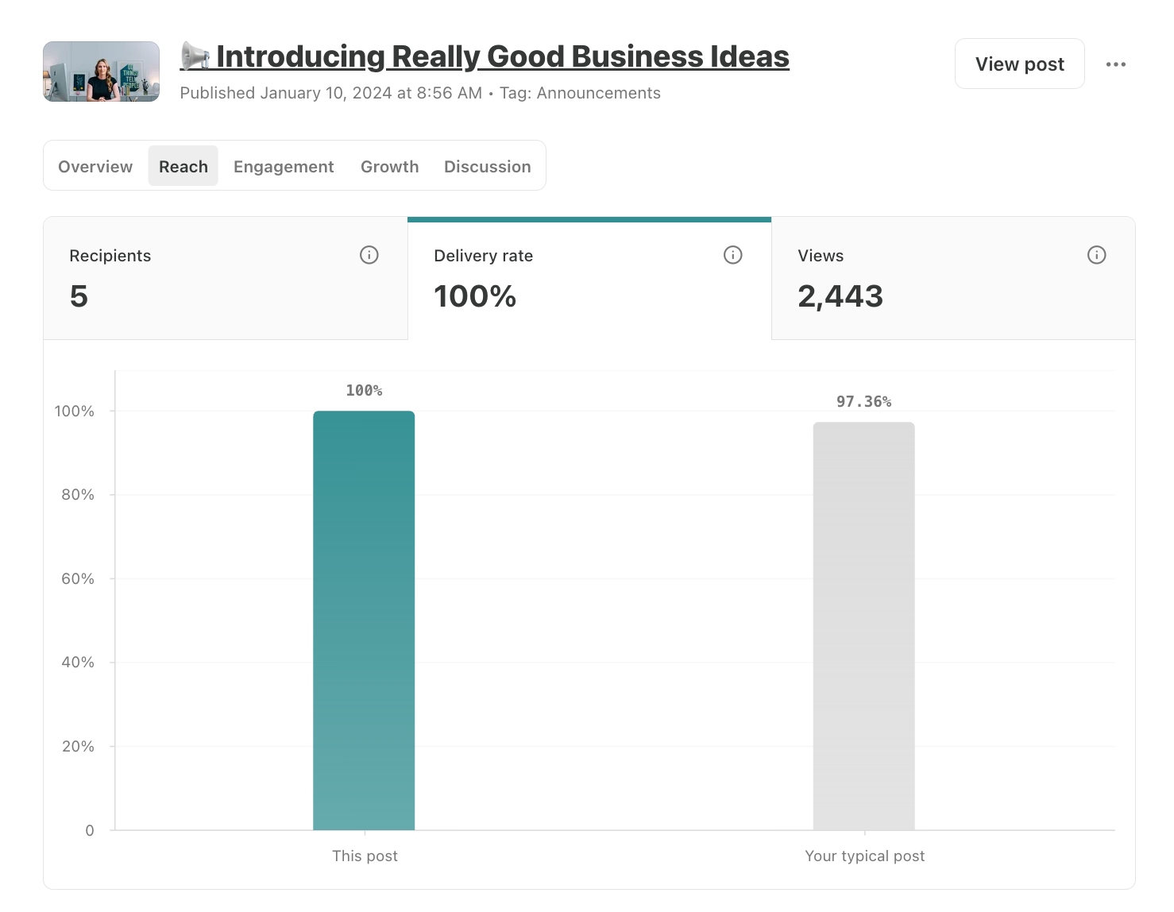Select the Views metric card

953,278
